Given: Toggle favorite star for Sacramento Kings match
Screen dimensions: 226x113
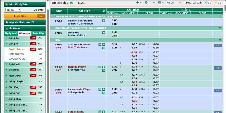Looking at the screenshot, I should point(103,90).
